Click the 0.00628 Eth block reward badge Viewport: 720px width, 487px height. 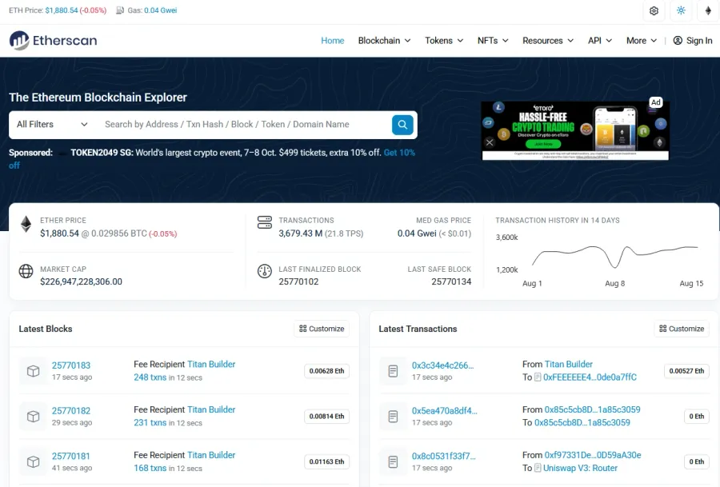click(x=326, y=371)
